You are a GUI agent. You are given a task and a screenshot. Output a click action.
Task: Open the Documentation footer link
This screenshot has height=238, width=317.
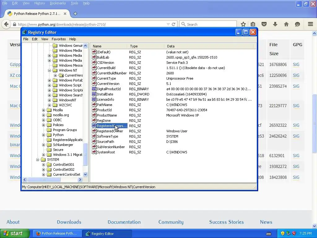[124, 222]
